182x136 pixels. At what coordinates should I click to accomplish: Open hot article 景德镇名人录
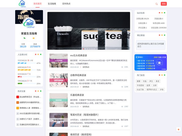pos(30,108)
